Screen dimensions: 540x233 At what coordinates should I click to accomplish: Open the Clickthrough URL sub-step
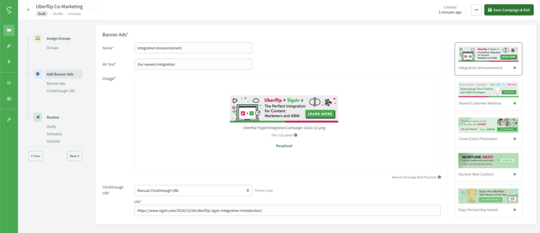(61, 91)
